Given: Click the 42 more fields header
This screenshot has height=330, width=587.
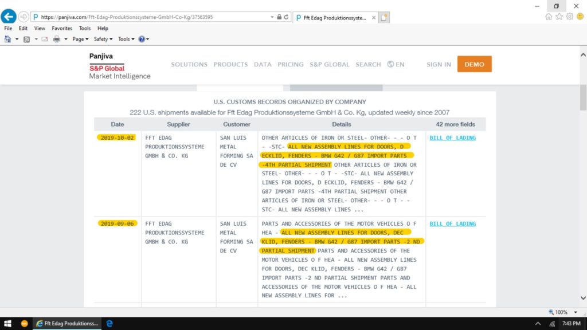Looking at the screenshot, I should (455, 124).
